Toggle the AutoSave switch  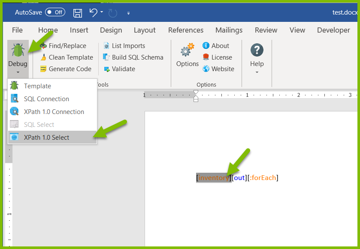[x=55, y=12]
